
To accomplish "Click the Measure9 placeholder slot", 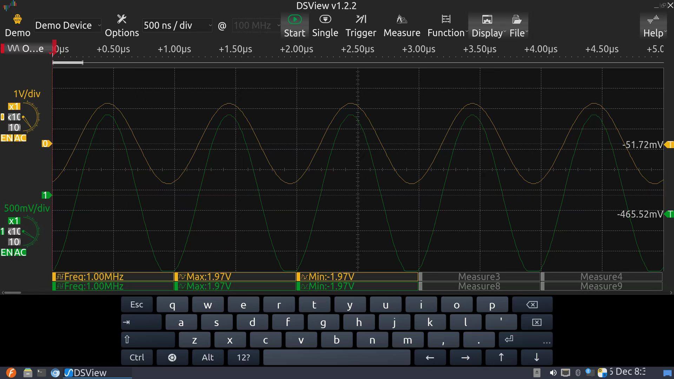I will (x=602, y=286).
